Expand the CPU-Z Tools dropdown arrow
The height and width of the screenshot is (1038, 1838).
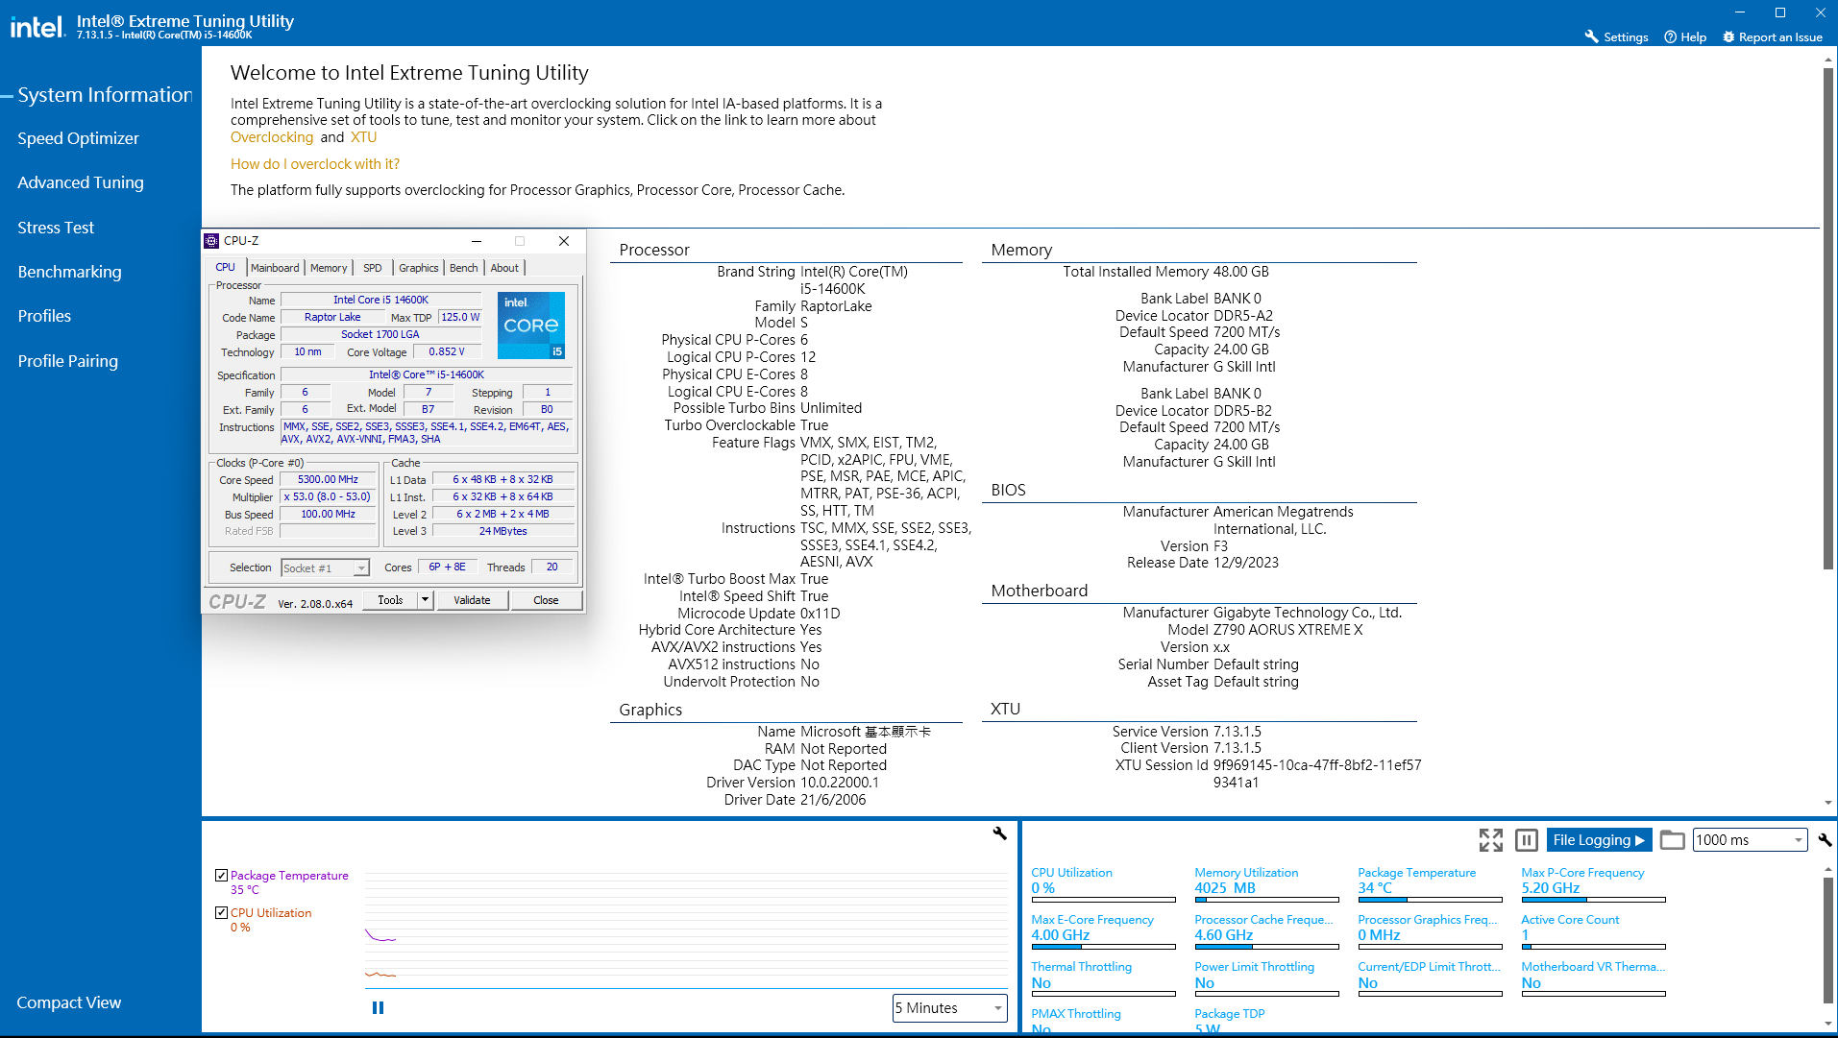pos(425,600)
